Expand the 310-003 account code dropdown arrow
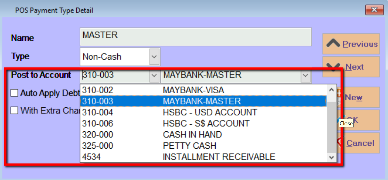 click(154, 75)
